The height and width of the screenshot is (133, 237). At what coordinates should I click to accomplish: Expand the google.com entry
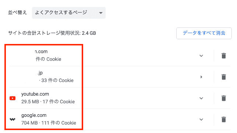(x=201, y=119)
